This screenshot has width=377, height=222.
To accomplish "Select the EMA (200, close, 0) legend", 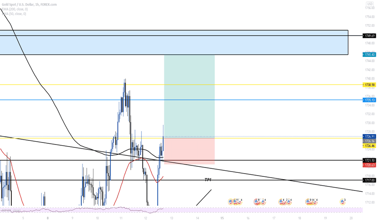I will pyautogui.click(x=15, y=9).
